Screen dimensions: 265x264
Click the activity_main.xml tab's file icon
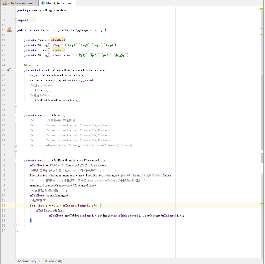[x=5, y=3]
